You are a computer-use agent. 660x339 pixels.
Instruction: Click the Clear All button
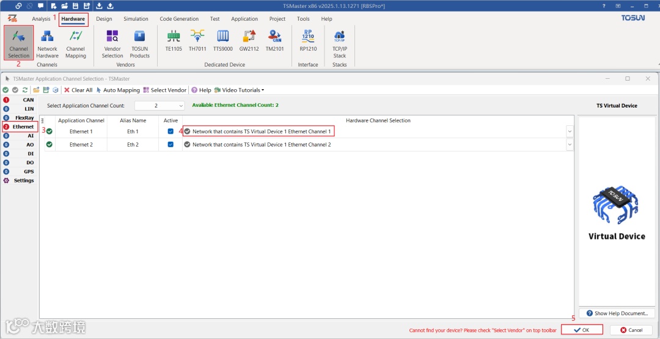pyautogui.click(x=78, y=90)
